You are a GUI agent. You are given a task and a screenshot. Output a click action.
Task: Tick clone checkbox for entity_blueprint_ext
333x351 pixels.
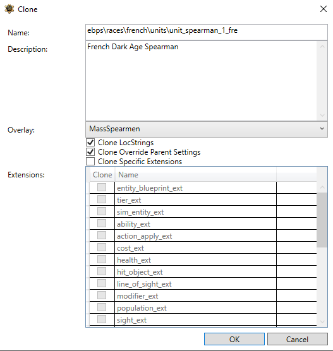tap(102, 187)
